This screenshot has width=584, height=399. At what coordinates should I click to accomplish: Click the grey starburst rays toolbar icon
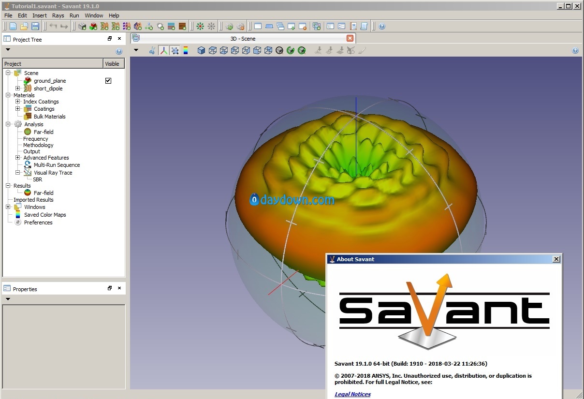pos(211,26)
